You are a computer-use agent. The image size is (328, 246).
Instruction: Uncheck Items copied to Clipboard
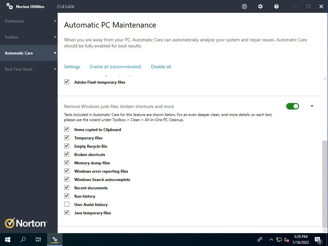pyautogui.click(x=67, y=129)
